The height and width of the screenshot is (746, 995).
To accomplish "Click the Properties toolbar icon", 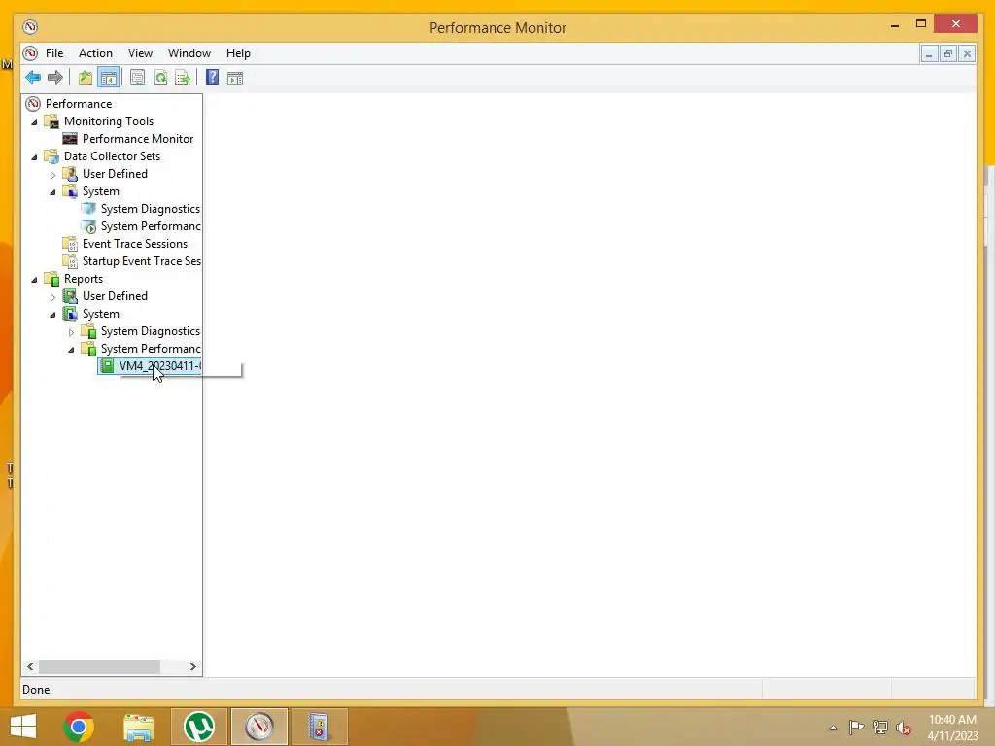I will pyautogui.click(x=137, y=78).
